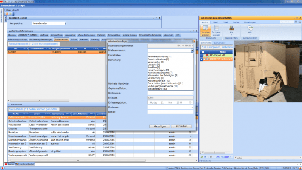Click the first icon in the main toolbar
Viewport: 302px width, 170px height.
(8, 14)
